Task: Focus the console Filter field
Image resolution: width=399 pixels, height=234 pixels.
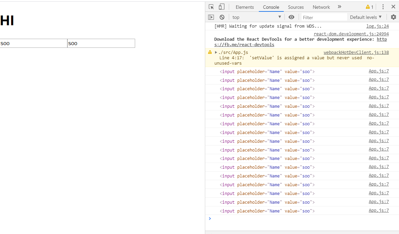Action: point(324,17)
